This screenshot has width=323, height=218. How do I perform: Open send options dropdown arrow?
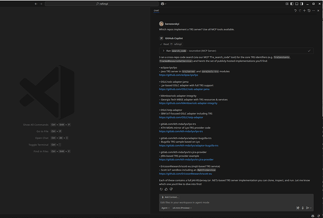pyautogui.click(x=311, y=208)
